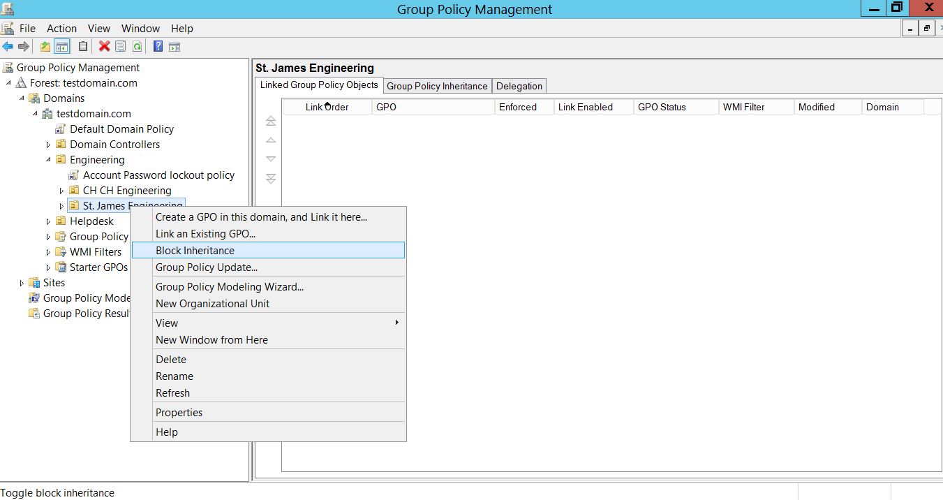The height and width of the screenshot is (500, 943).
Task: Open the File menu
Action: (27, 29)
